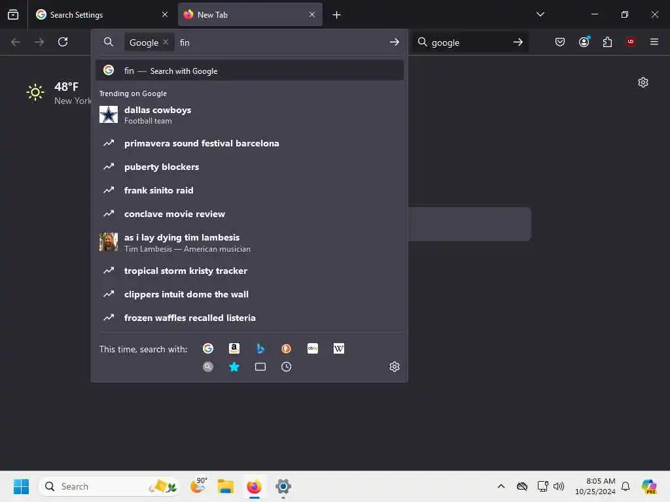Expand the list all tabs chevron
670x502 pixels.
point(540,14)
